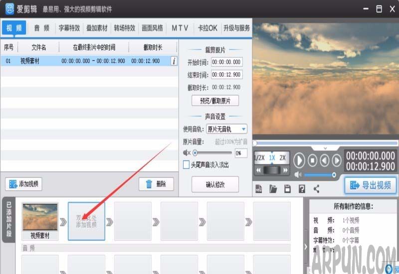399x274 pixels.
Task: Click the 在最终影片中的时间 column header
Action: click(94, 47)
